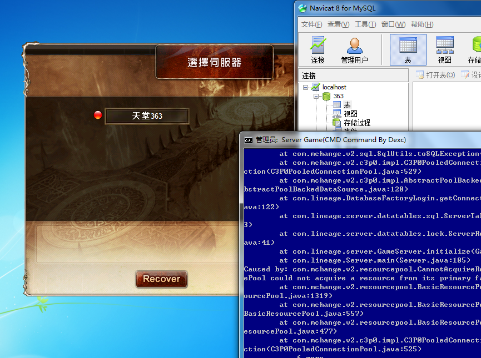Click the SqlUtils.toSQLException console line
This screenshot has height=358, width=481.
pyautogui.click(x=380, y=154)
